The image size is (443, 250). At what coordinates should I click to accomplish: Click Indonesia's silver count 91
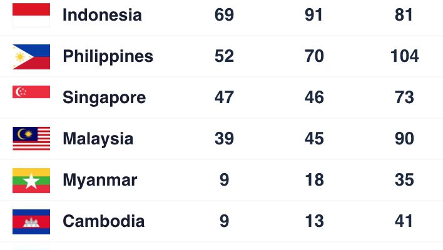tap(313, 14)
